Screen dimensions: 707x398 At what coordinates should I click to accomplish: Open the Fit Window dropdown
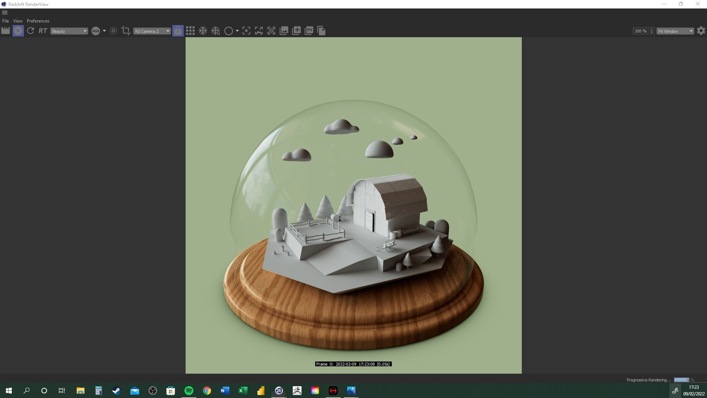coord(675,31)
